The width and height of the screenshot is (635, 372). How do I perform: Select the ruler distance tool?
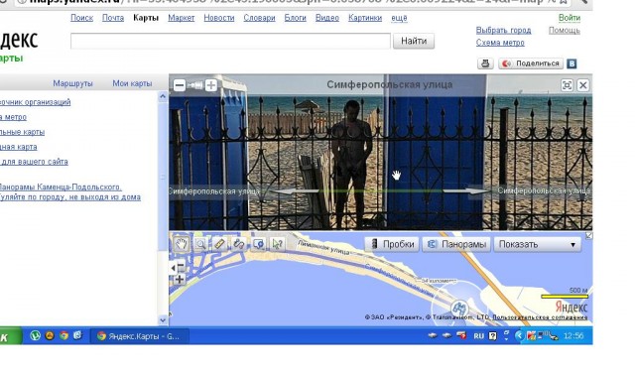(219, 244)
